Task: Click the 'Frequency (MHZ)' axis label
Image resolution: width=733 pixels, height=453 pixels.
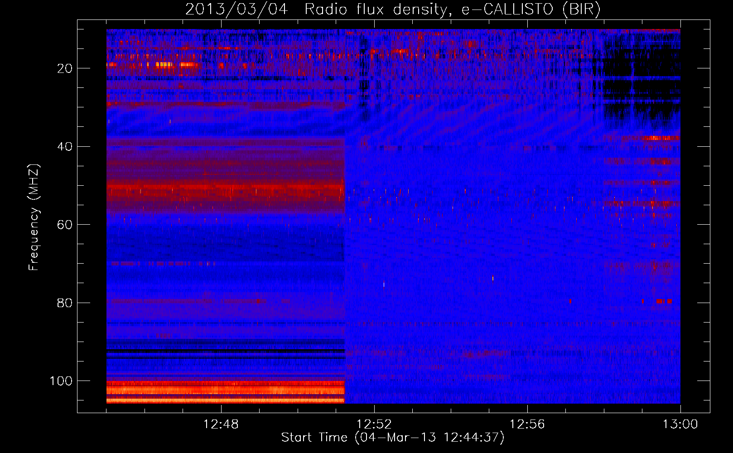Action: (x=34, y=217)
